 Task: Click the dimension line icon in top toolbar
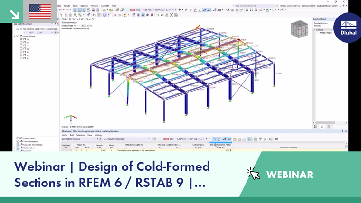(219, 10)
